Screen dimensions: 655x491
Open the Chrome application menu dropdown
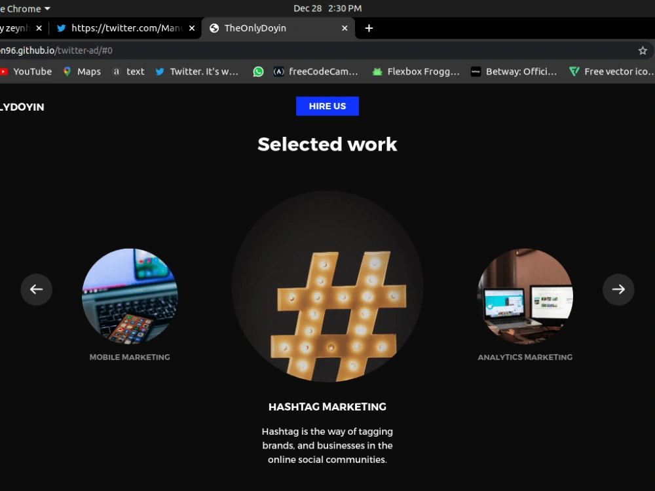point(25,9)
